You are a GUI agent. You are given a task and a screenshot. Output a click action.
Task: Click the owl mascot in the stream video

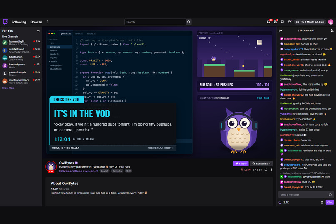click(239, 130)
